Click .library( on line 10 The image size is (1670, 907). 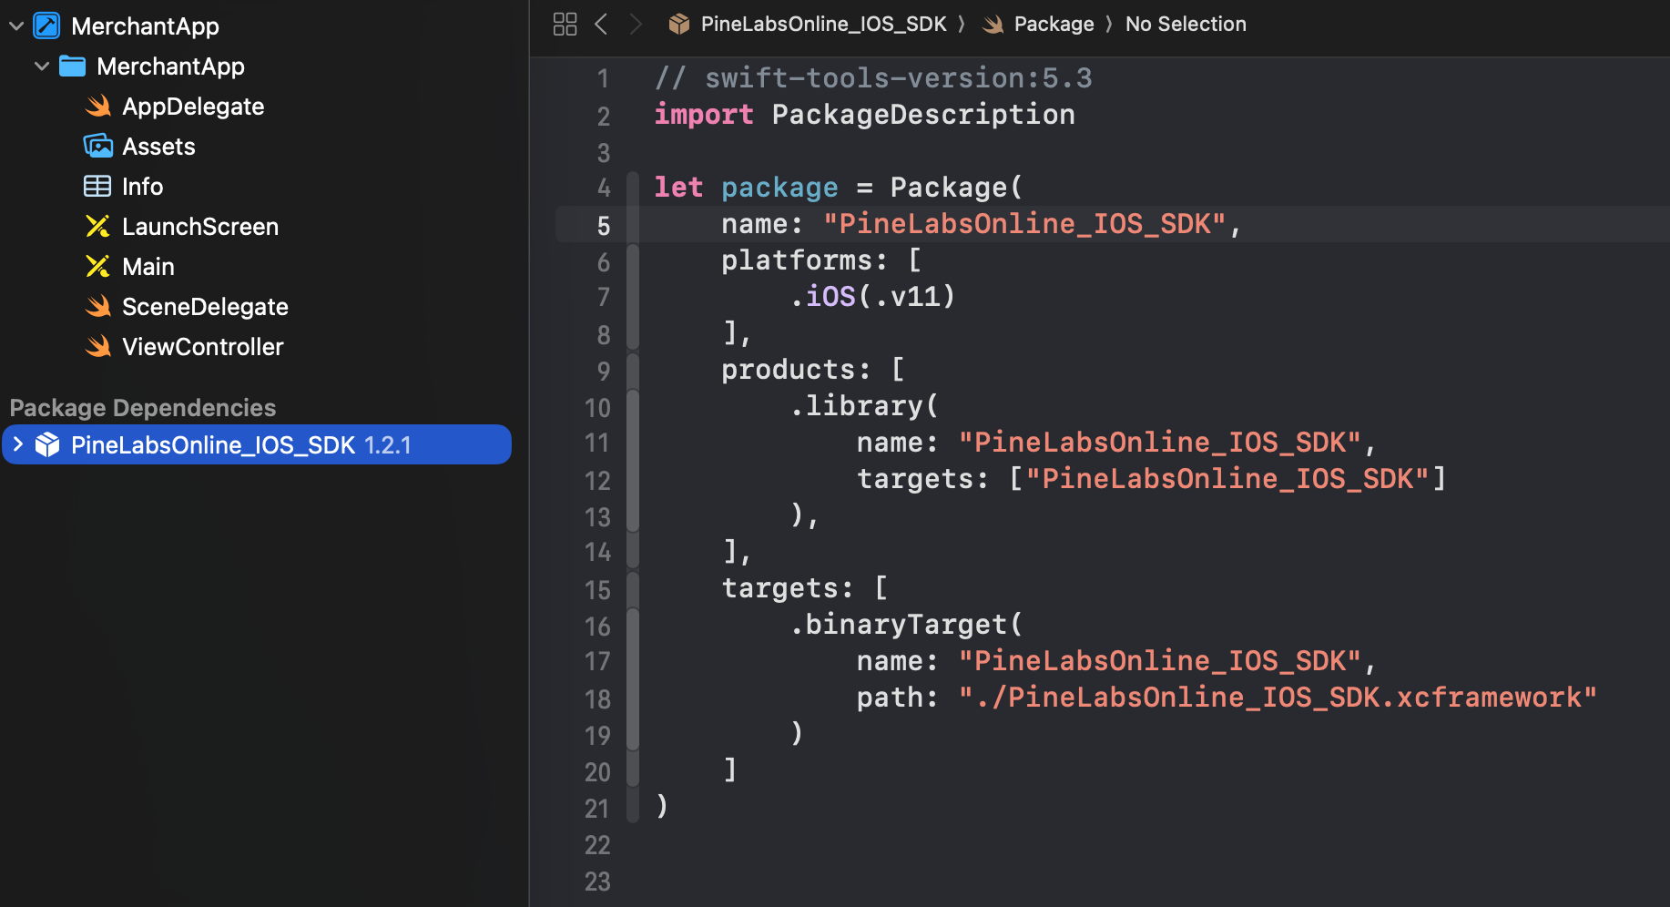pos(864,406)
